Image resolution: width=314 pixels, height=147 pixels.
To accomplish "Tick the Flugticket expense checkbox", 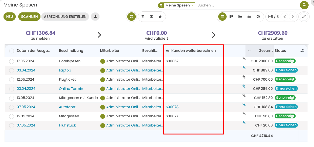I will click(12, 80).
